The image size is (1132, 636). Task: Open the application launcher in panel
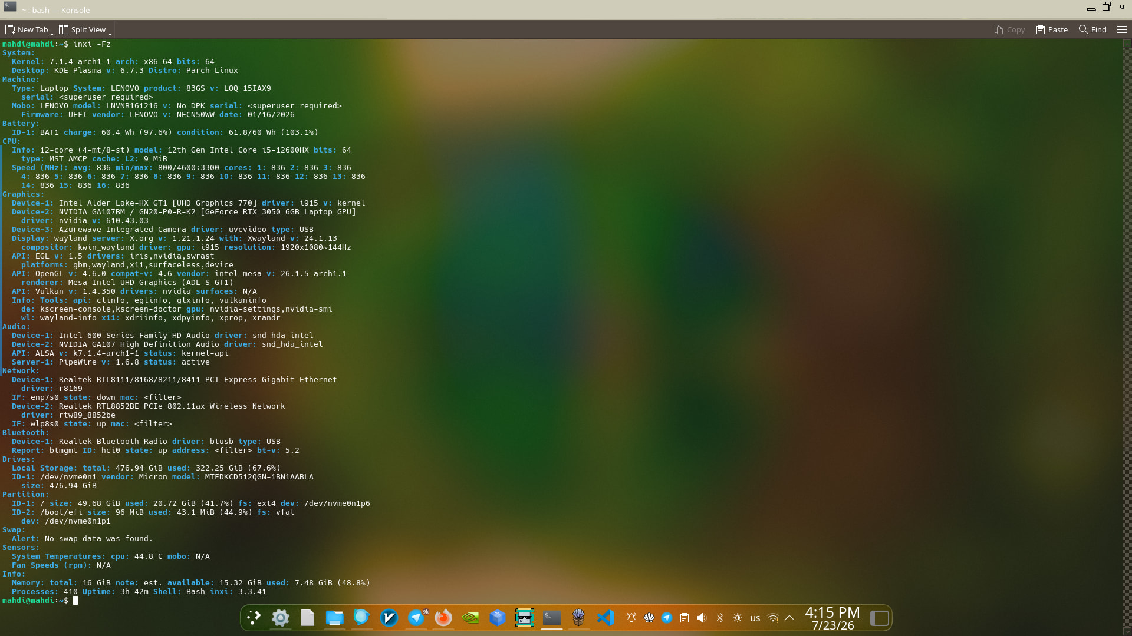point(254,618)
